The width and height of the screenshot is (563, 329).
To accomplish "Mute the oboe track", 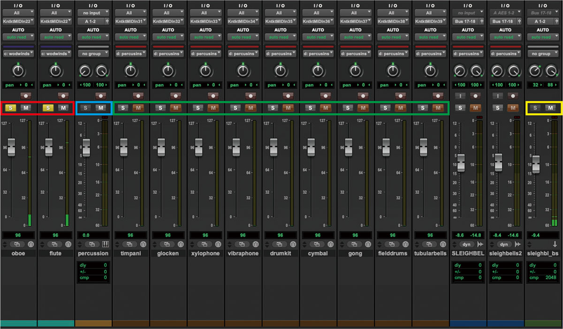I will [25, 108].
